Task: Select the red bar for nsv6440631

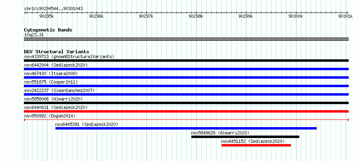Action: [186, 111]
